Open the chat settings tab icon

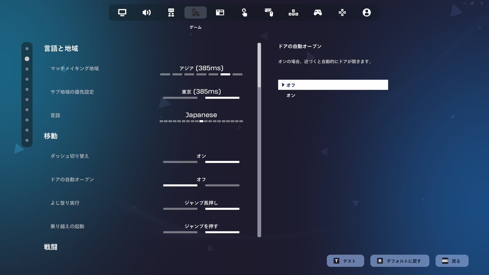click(171, 13)
